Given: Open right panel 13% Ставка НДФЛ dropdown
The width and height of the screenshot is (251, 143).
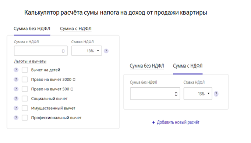Looking at the screenshot, I should tap(198, 93).
